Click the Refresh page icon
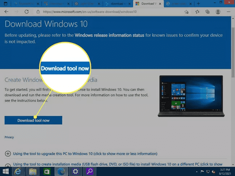This screenshot has height=176, width=235. (27, 12)
